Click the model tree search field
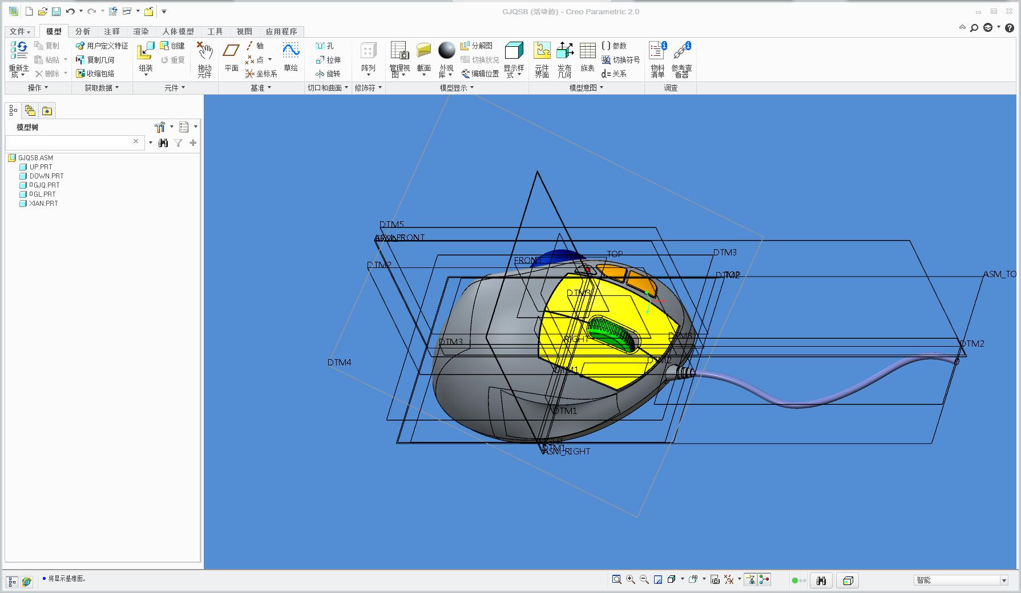The image size is (1021, 593). click(x=74, y=142)
